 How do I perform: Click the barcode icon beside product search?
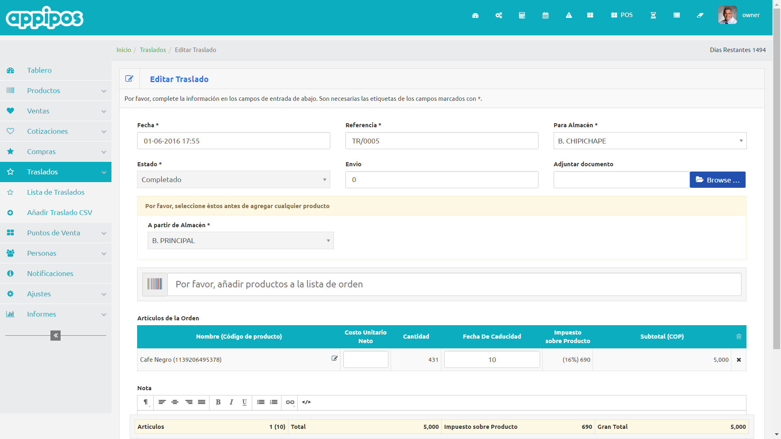(x=155, y=284)
